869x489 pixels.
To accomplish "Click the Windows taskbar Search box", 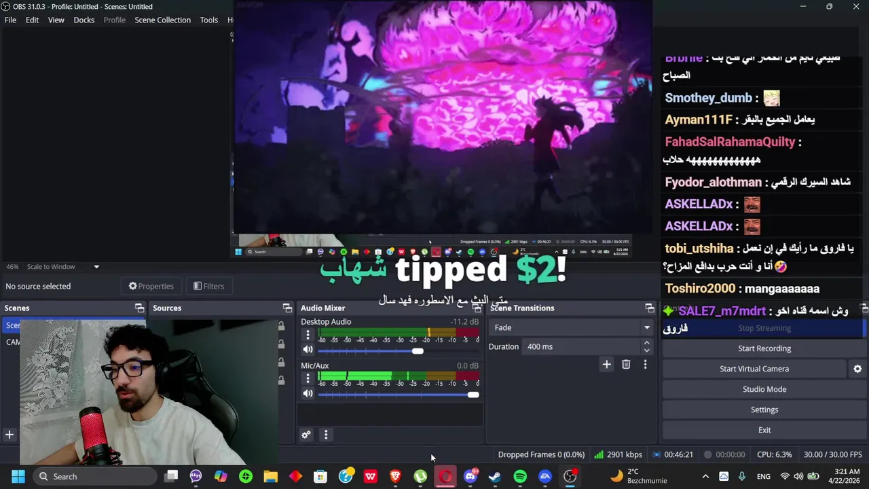I will [95, 476].
